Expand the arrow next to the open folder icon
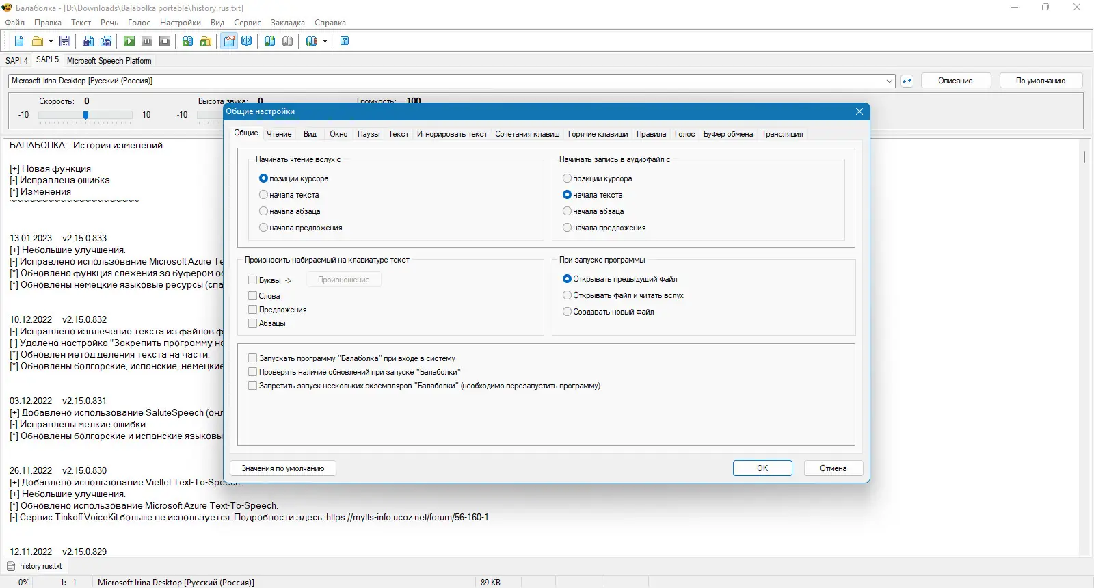 (51, 41)
